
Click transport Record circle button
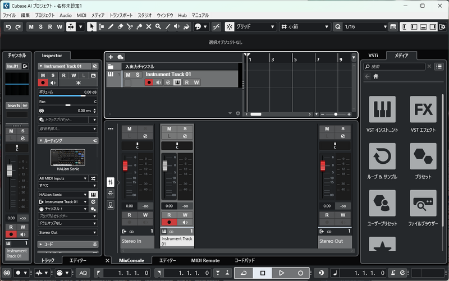coord(300,273)
